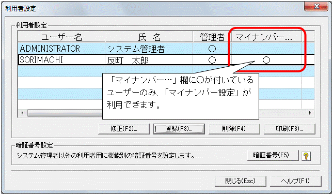The image size is (333, 195).
Task: Click the 印刷(F8)... button
Action: [289, 129]
